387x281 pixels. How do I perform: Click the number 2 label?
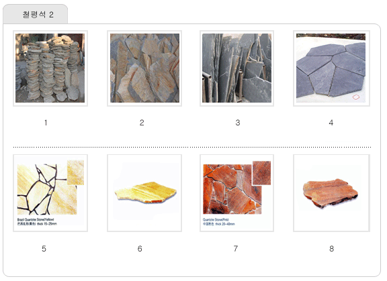[x=142, y=123]
